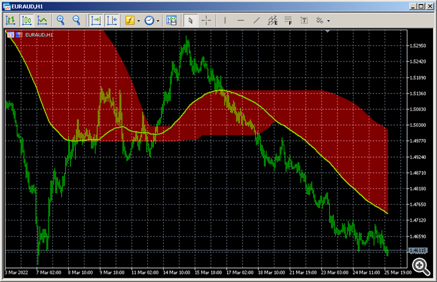
Task: Select the Fibonacci retracement tool
Action: [x=288, y=20]
